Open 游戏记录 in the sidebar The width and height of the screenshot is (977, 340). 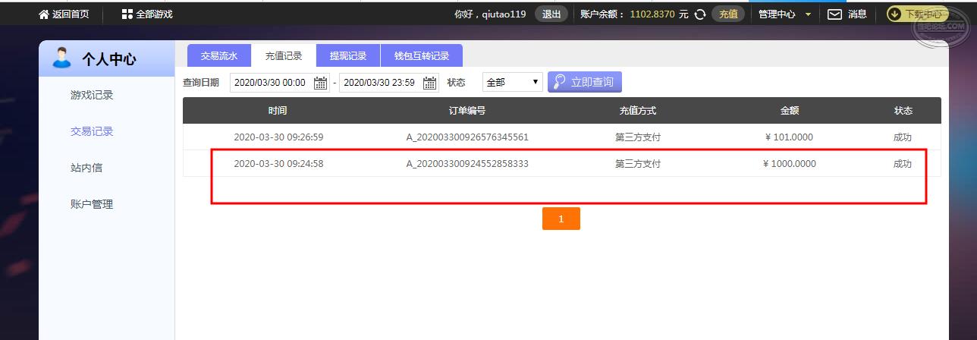click(x=92, y=95)
